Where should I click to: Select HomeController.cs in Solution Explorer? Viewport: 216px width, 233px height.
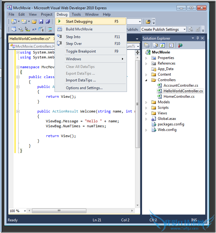179,97
